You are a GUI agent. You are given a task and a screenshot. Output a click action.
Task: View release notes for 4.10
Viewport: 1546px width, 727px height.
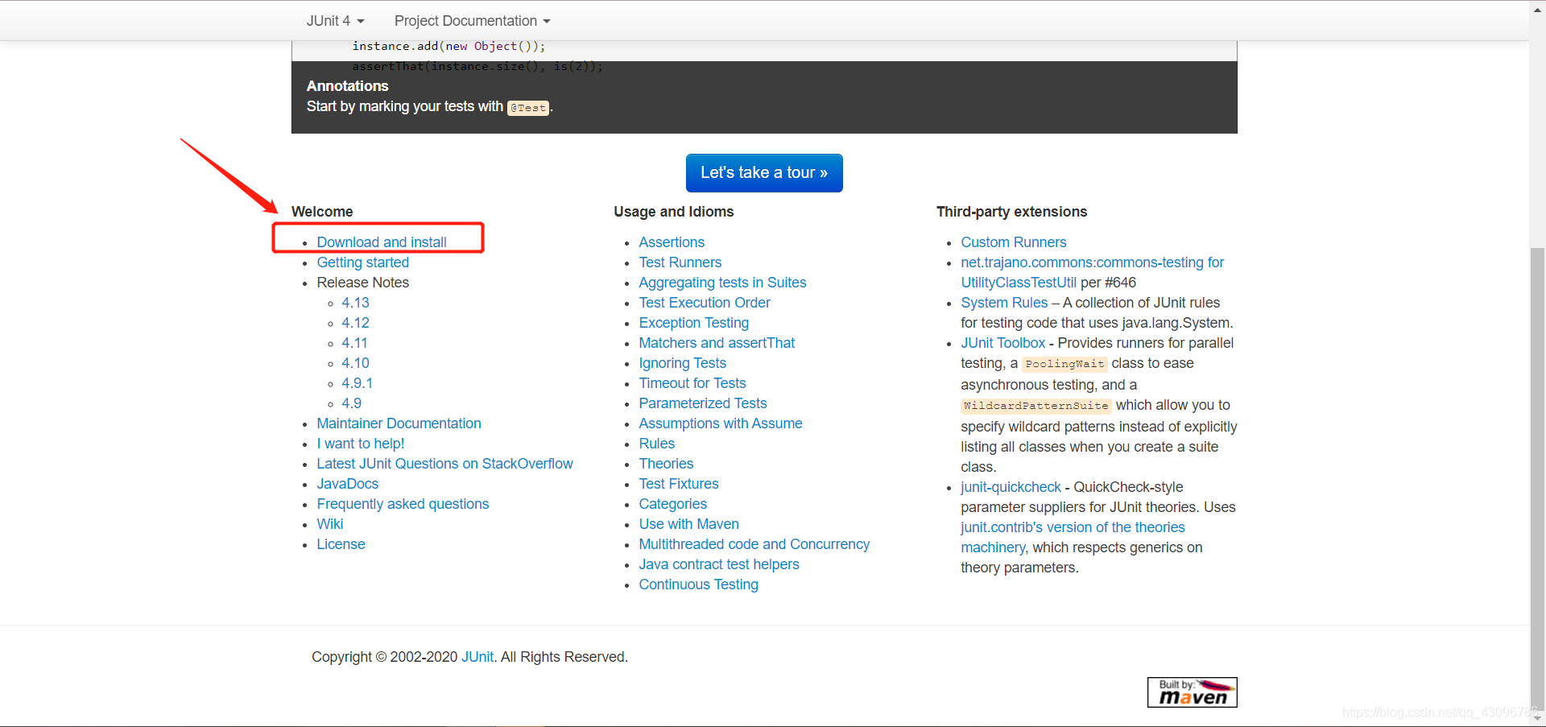tap(355, 363)
